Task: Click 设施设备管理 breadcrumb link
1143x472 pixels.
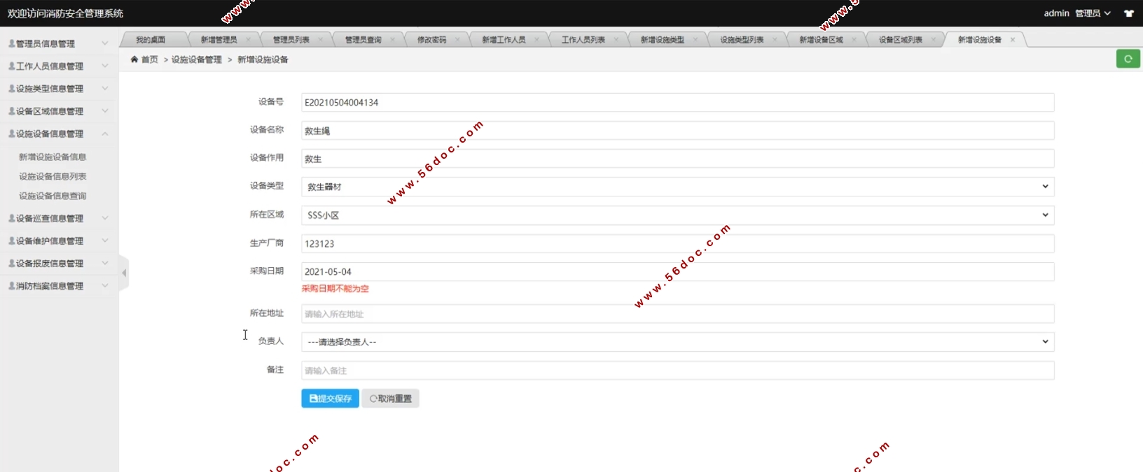Action: (197, 59)
